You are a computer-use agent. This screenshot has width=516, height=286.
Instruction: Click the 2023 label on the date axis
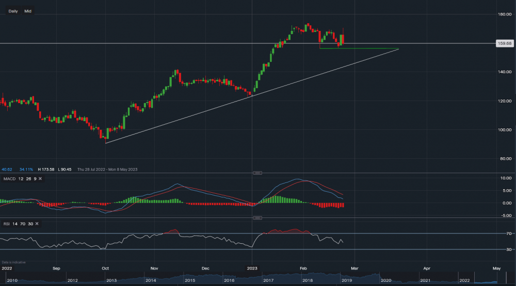click(252, 268)
